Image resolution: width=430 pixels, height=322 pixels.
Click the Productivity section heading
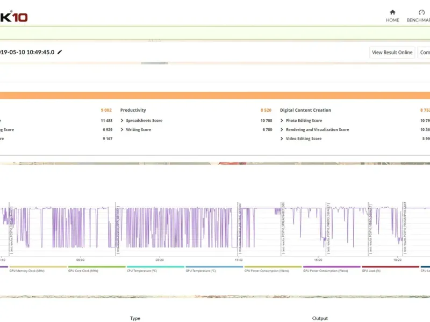133,110
